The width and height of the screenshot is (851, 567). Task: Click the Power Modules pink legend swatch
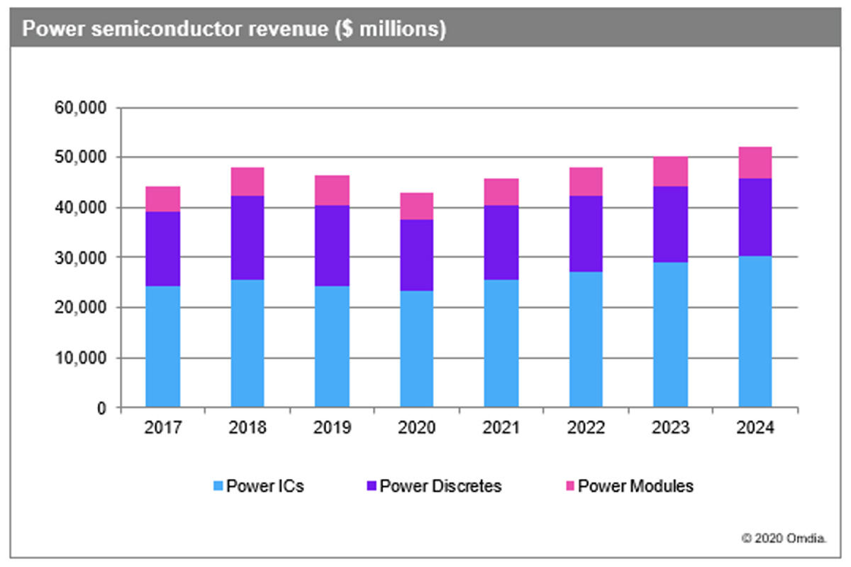569,487
